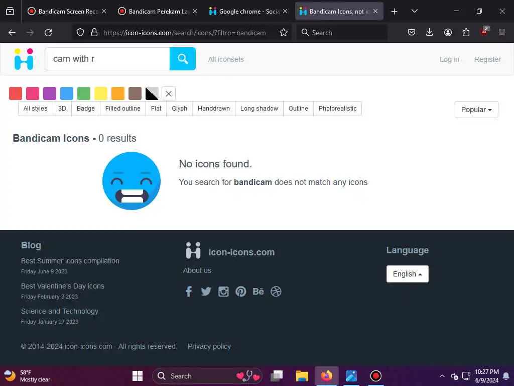Open Best Summer icons compilation post

pyautogui.click(x=70, y=261)
